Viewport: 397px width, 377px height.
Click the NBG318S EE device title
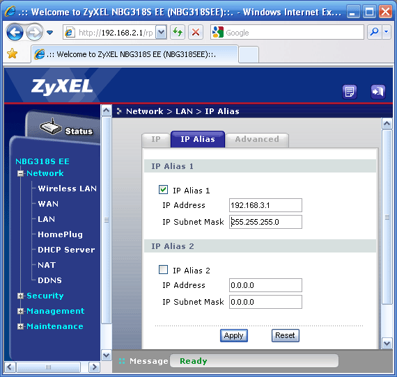point(42,161)
